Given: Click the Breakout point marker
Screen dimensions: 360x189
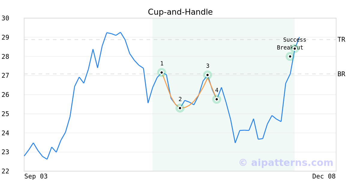Looking at the screenshot, I should coord(290,56).
